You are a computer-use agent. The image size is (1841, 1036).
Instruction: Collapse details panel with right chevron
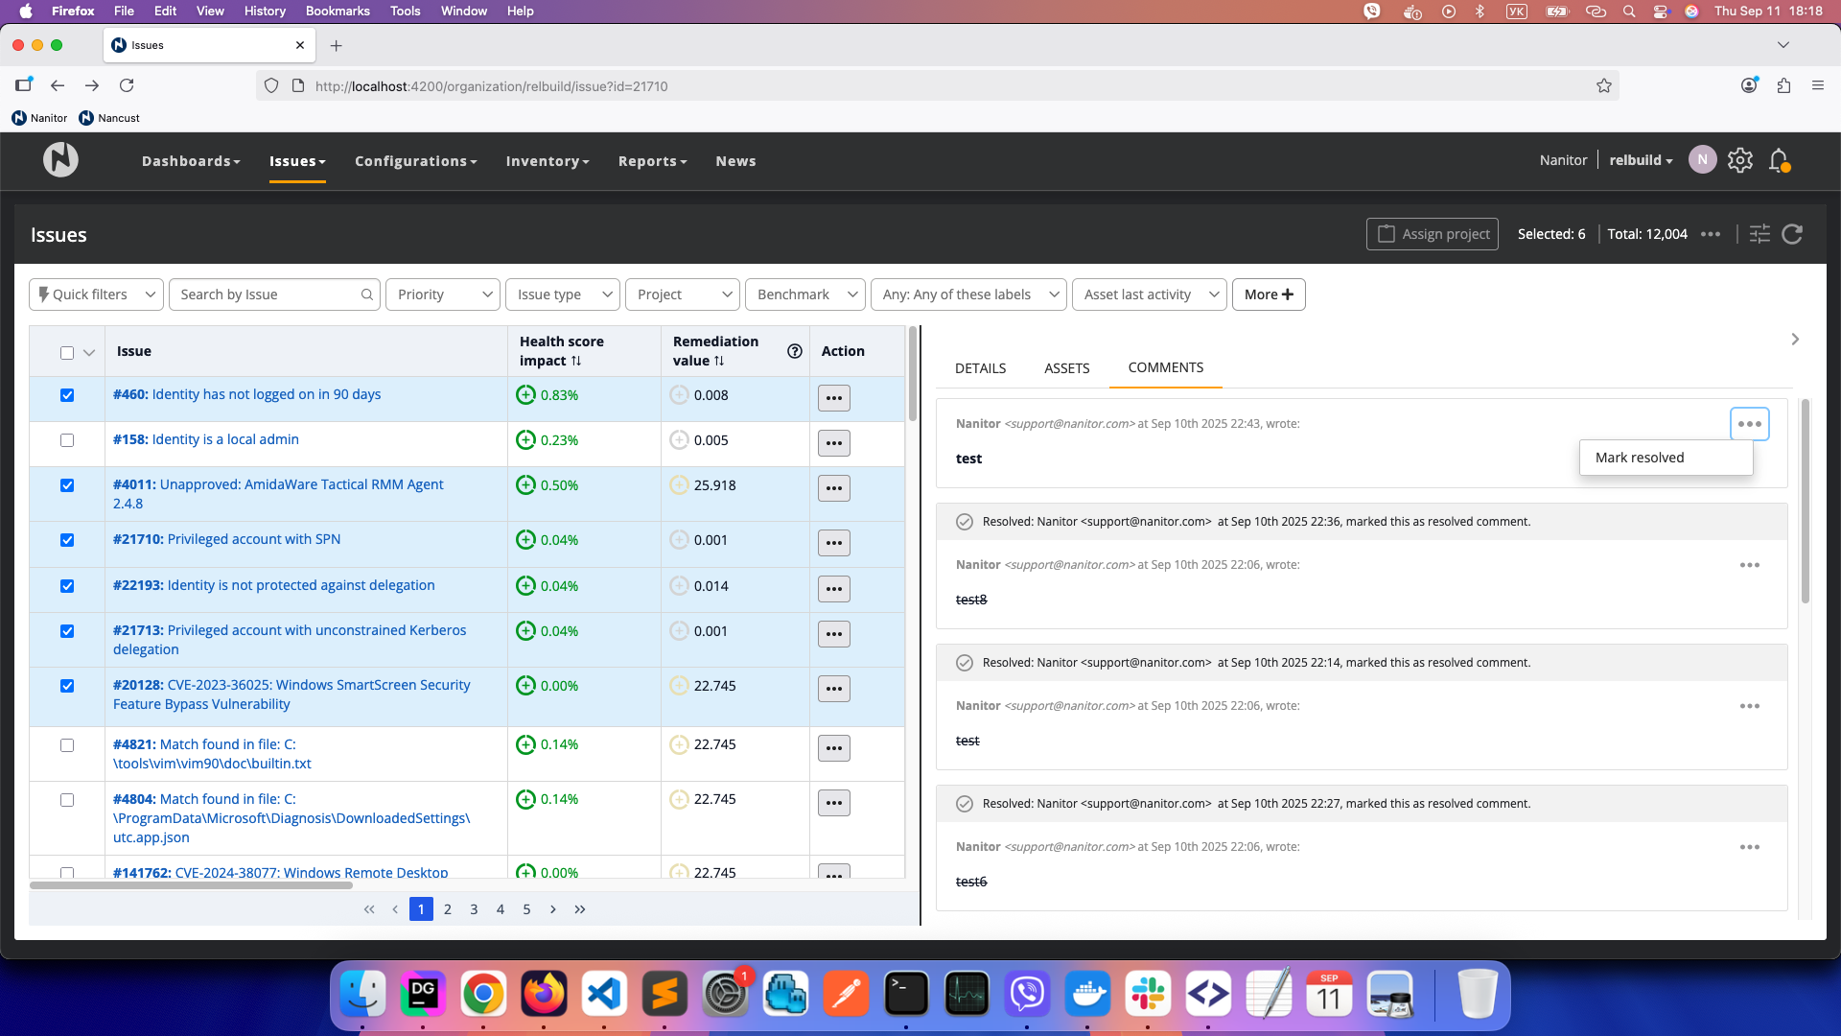pos(1795,340)
